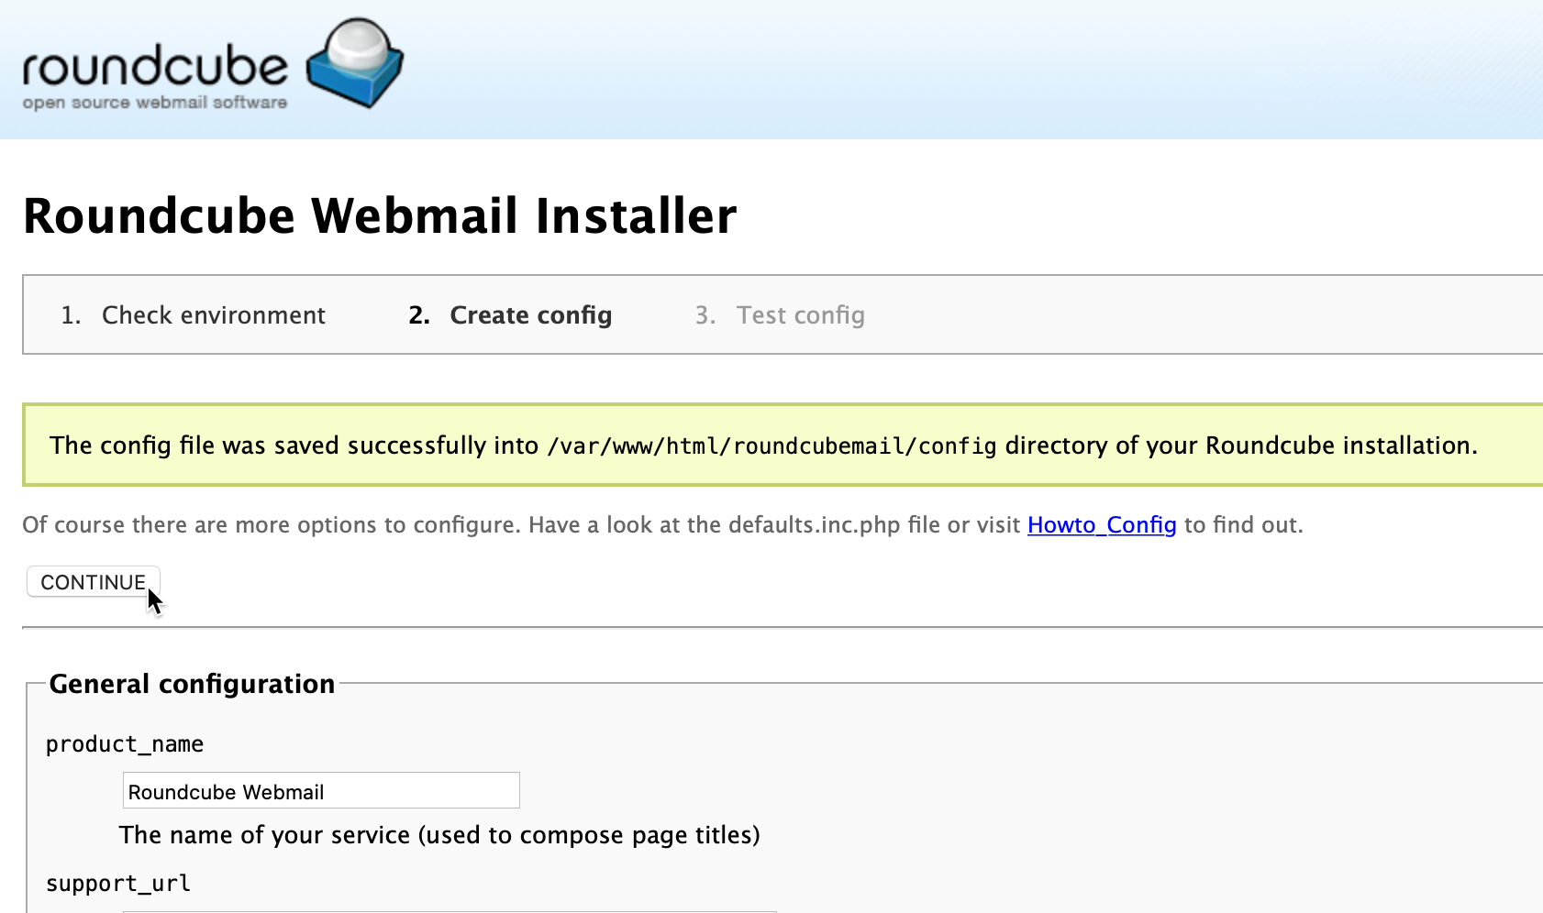Click the product_name label
1543x913 pixels.
125,744
